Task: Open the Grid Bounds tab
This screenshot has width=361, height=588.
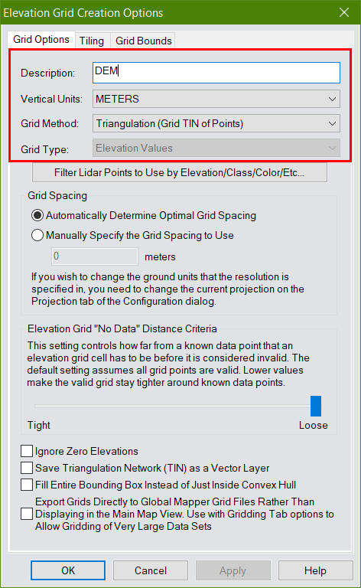Action: [x=144, y=41]
